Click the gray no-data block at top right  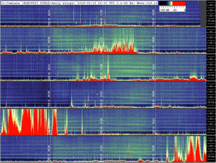coord(203,13)
